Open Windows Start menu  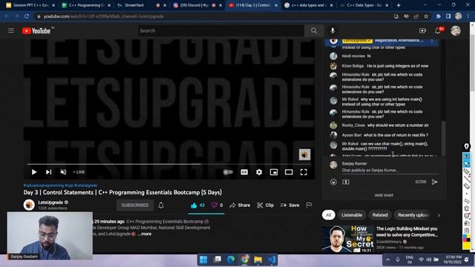203,260
